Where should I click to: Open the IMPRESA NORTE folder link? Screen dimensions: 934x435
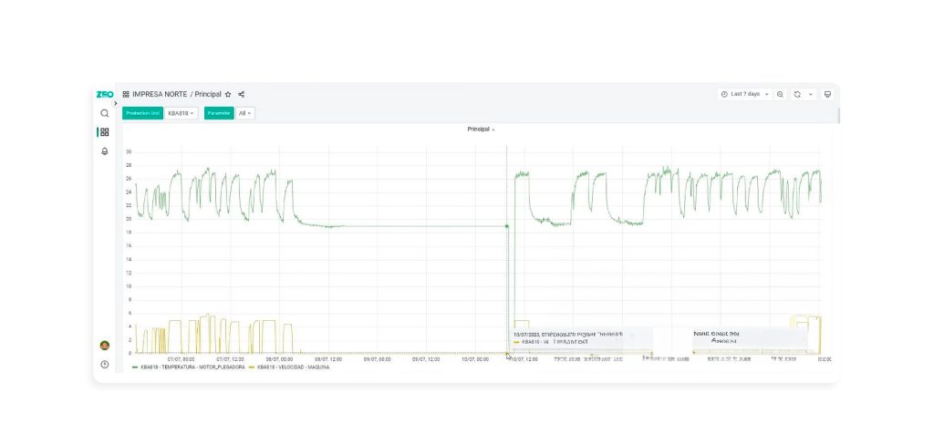[x=160, y=94]
